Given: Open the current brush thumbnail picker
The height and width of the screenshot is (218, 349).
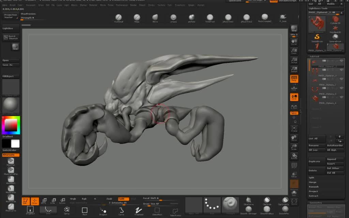Looking at the screenshot, I should [x=230, y=205].
